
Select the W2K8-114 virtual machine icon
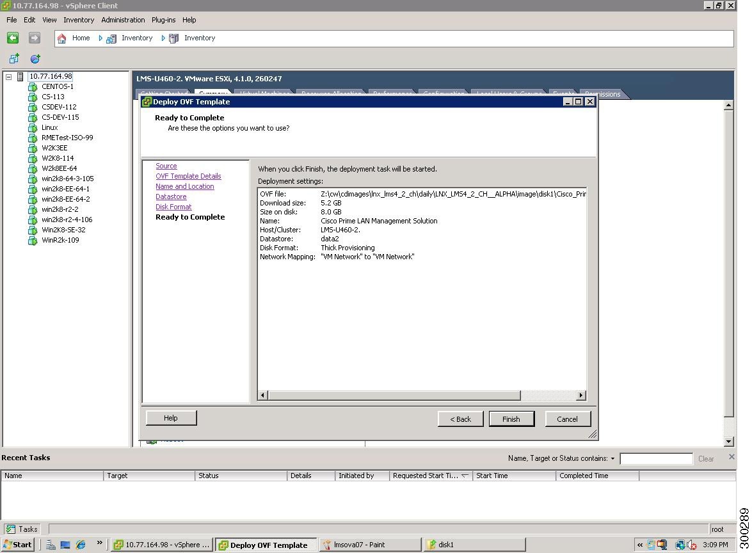(33, 158)
